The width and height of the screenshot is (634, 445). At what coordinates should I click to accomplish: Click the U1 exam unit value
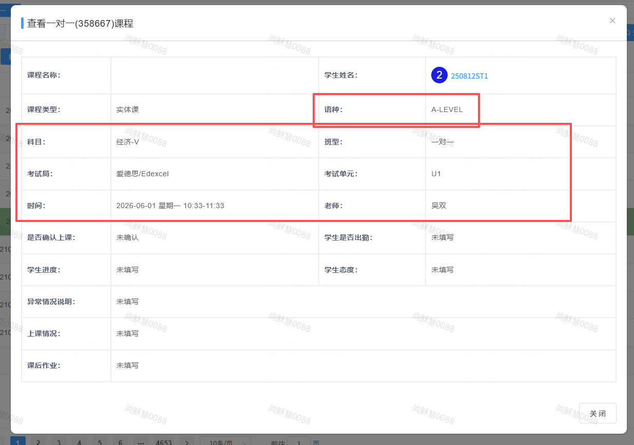pos(436,174)
